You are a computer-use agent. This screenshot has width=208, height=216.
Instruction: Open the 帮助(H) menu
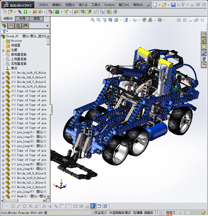point(138,5)
